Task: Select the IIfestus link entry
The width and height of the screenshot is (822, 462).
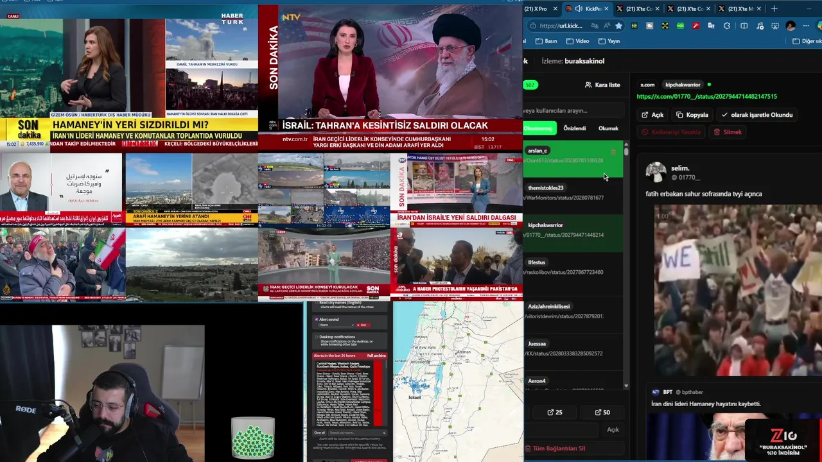Action: 573,271
